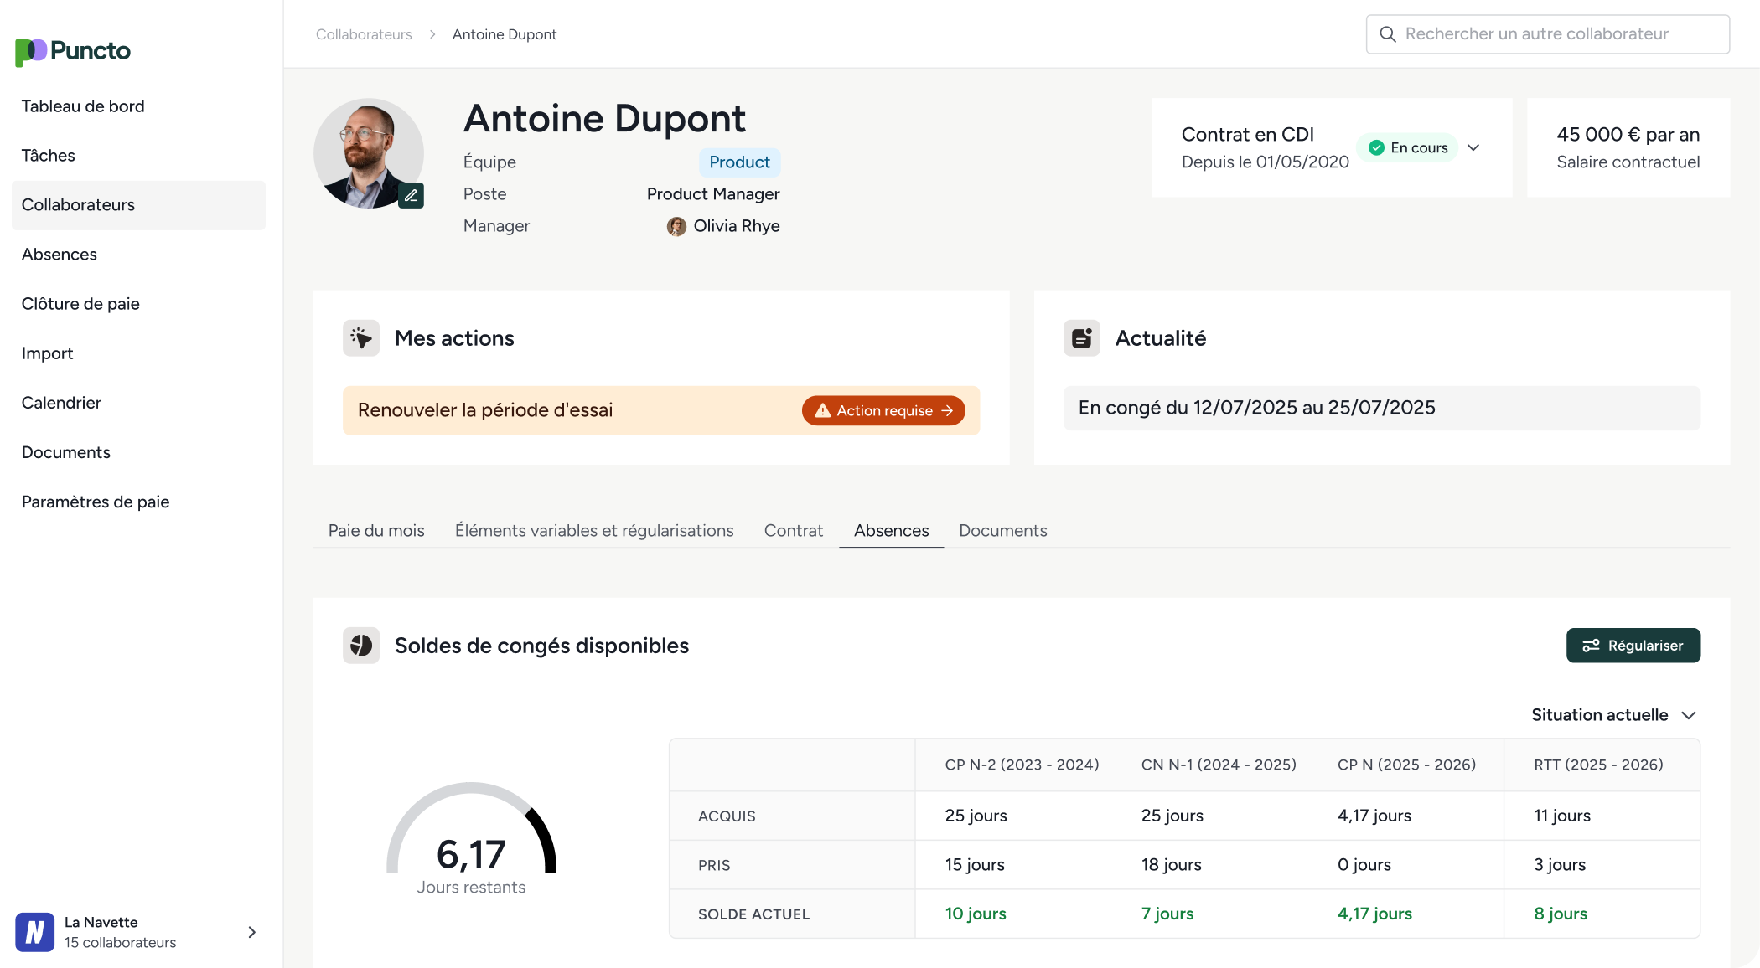Click the Product team tag
The image size is (1760, 968).
pos(739,162)
